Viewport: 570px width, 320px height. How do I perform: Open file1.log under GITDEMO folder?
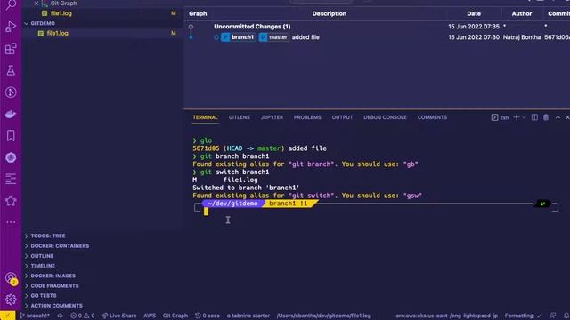(57, 33)
